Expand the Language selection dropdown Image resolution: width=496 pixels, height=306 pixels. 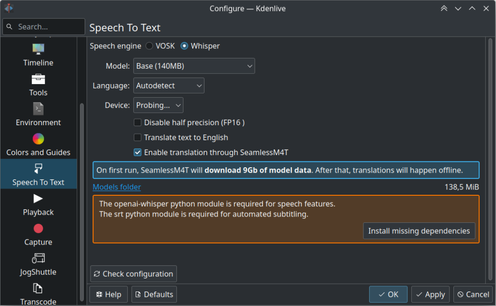[169, 85]
